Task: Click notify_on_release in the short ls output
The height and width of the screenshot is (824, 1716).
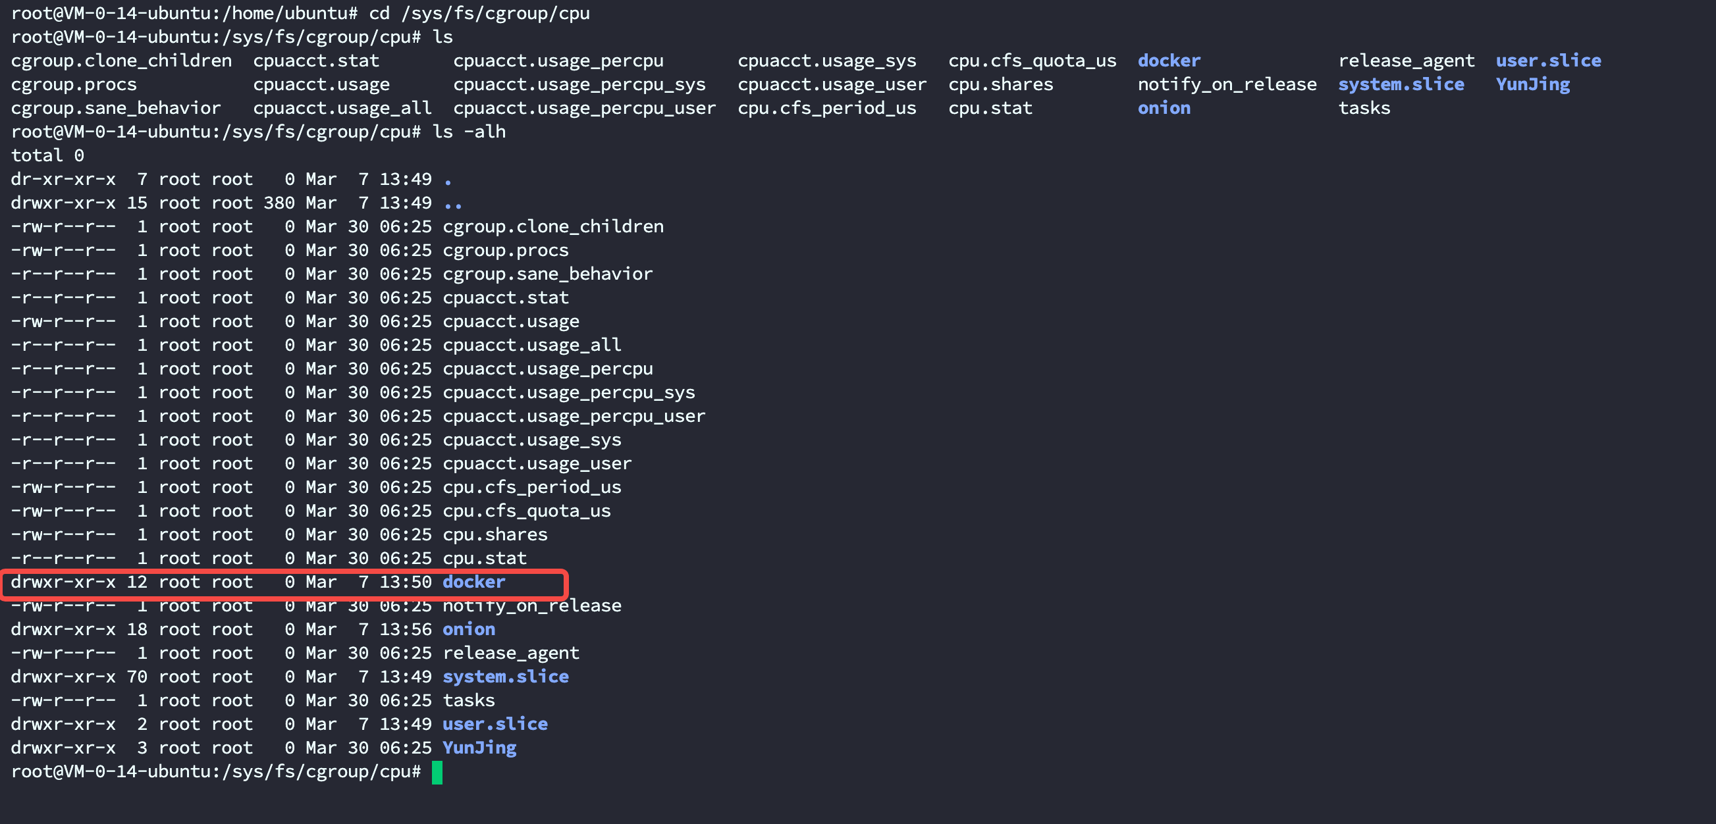Action: click(1226, 84)
